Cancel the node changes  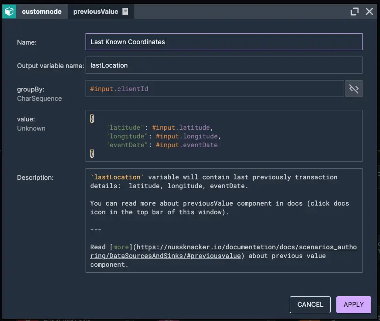[310, 304]
